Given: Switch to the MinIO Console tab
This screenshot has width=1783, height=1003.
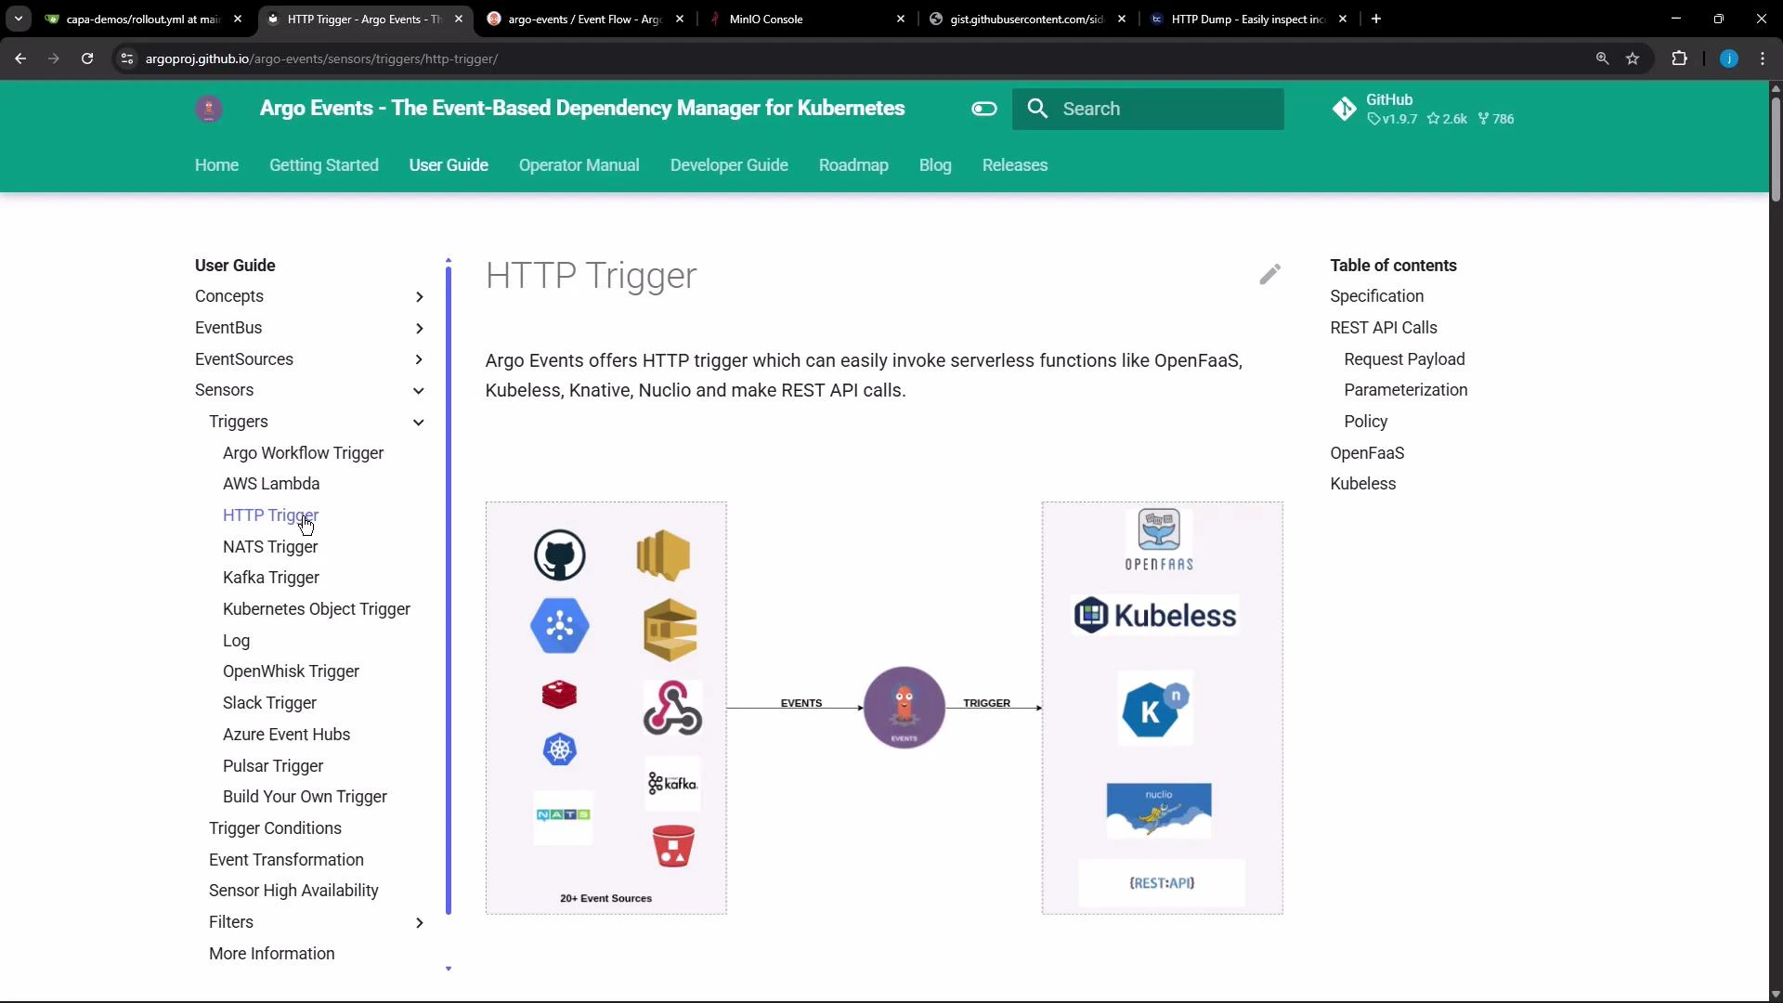Looking at the screenshot, I should pos(808,19).
